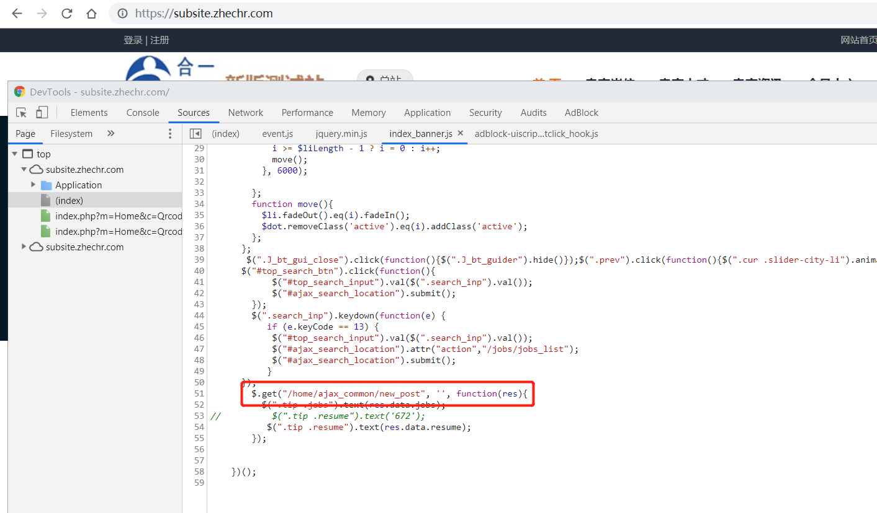Click the browser back arrow
The height and width of the screenshot is (513, 877).
click(17, 14)
